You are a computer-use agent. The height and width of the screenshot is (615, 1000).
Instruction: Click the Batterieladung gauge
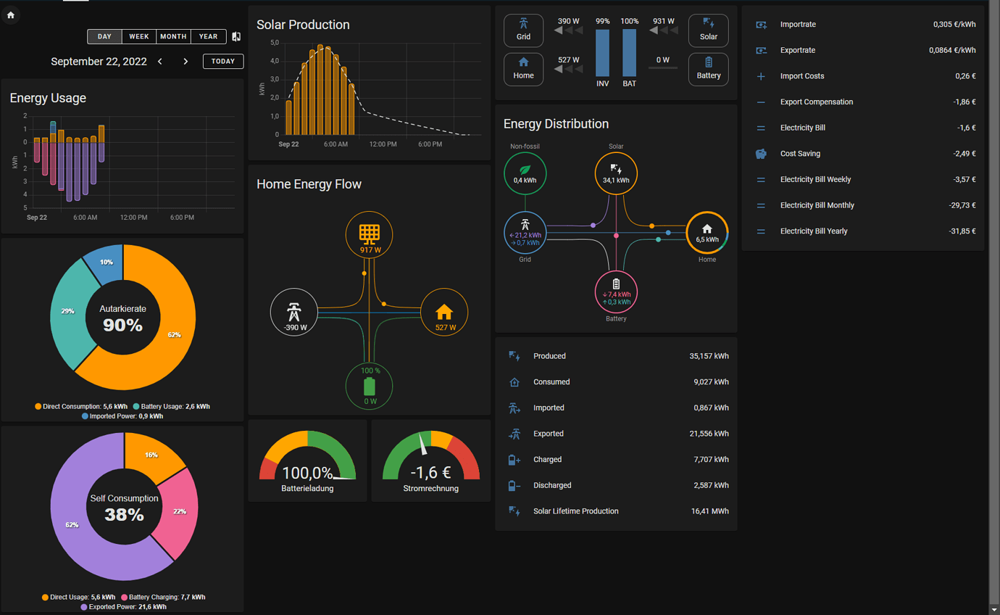coord(308,461)
